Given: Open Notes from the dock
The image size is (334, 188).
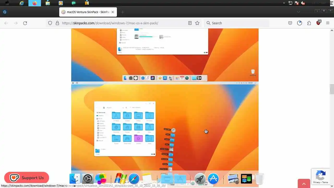Looking at the screenshot, I should coord(147,179).
